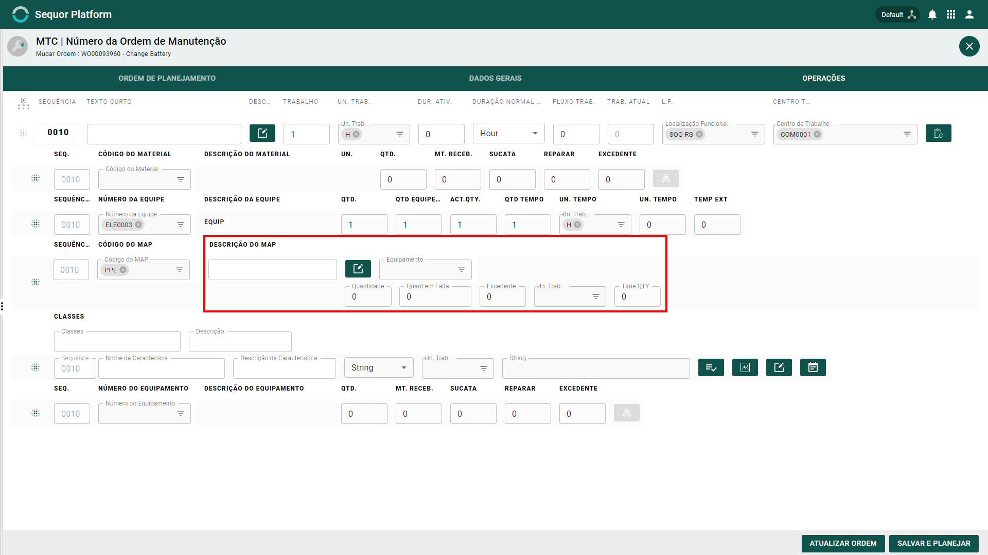
Task: Remove SQQ-RS functional location chip
Action: point(699,134)
